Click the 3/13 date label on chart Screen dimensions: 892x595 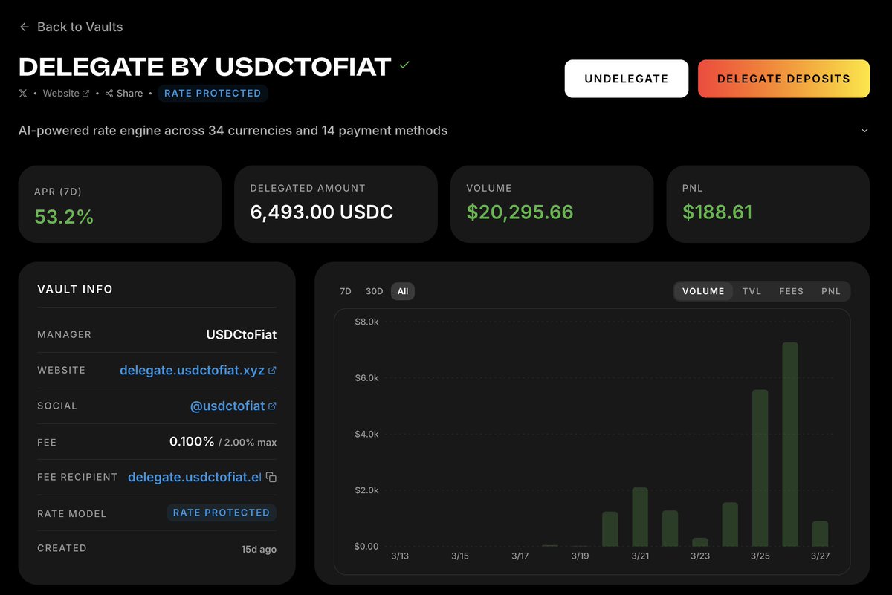(x=400, y=556)
